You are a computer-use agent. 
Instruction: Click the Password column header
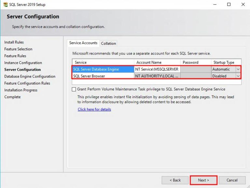click(196, 62)
